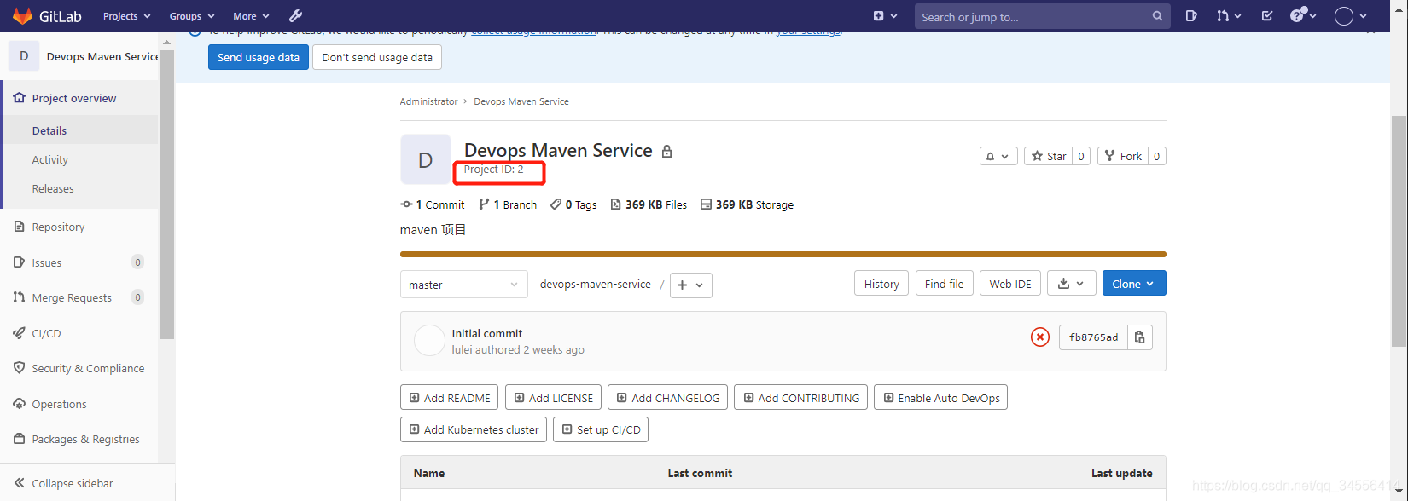Viewport: 1408px width, 501px height.
Task: Open the Clone dropdown
Action: 1134,284
